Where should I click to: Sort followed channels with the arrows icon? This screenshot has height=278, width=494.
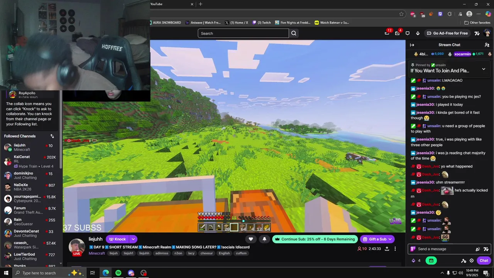coord(52,136)
